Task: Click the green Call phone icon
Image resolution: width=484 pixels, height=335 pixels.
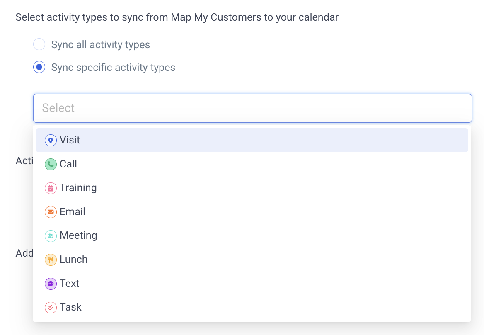Action: coord(51,164)
